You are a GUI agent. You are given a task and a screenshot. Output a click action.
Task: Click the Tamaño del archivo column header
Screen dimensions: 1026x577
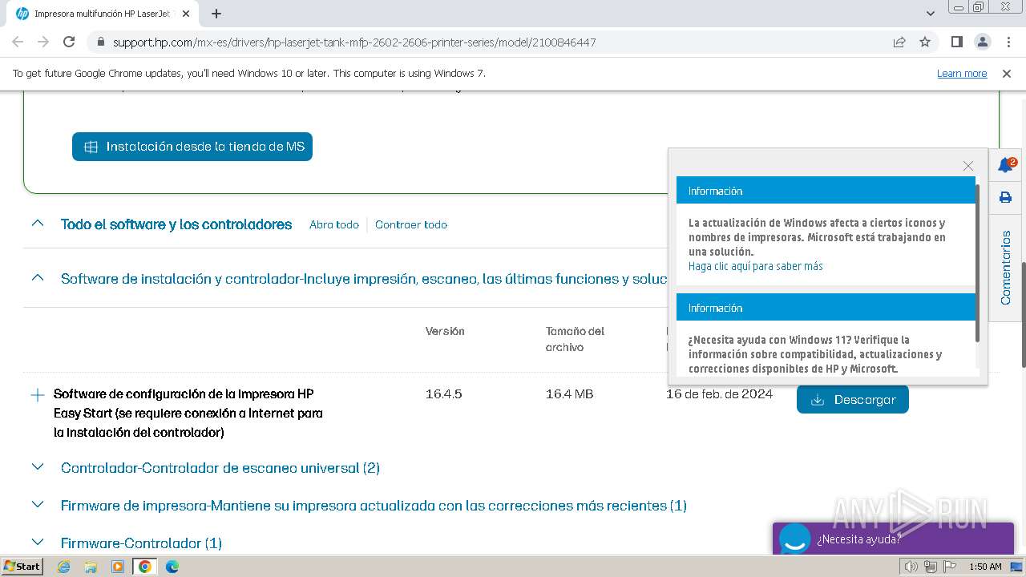click(575, 339)
